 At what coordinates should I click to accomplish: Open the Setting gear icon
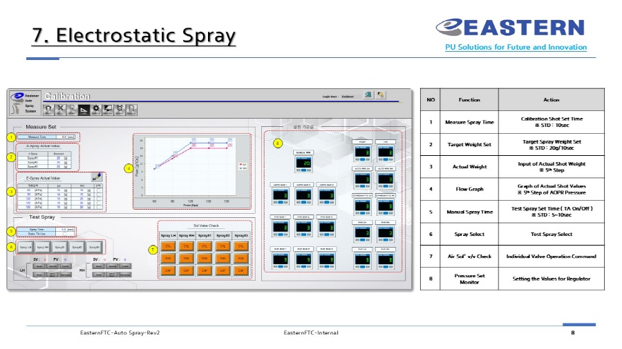(x=96, y=110)
